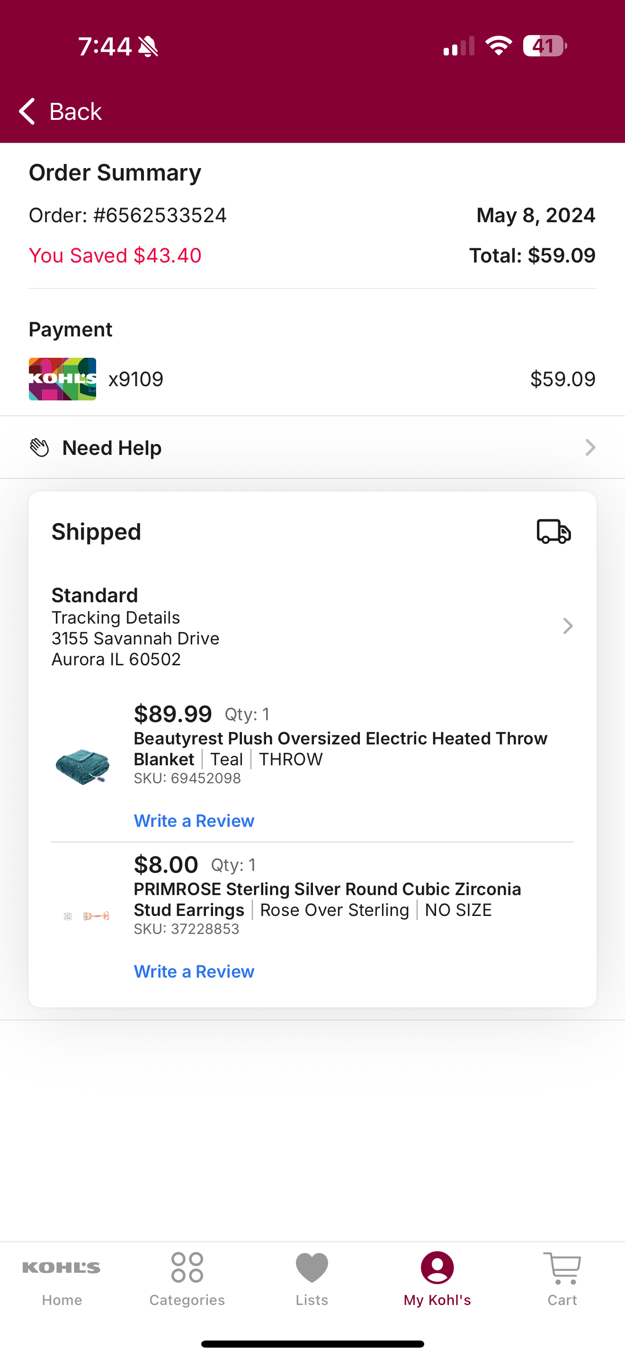
Task: Write a Review for PRIMROSE stud earrings
Action: (194, 971)
